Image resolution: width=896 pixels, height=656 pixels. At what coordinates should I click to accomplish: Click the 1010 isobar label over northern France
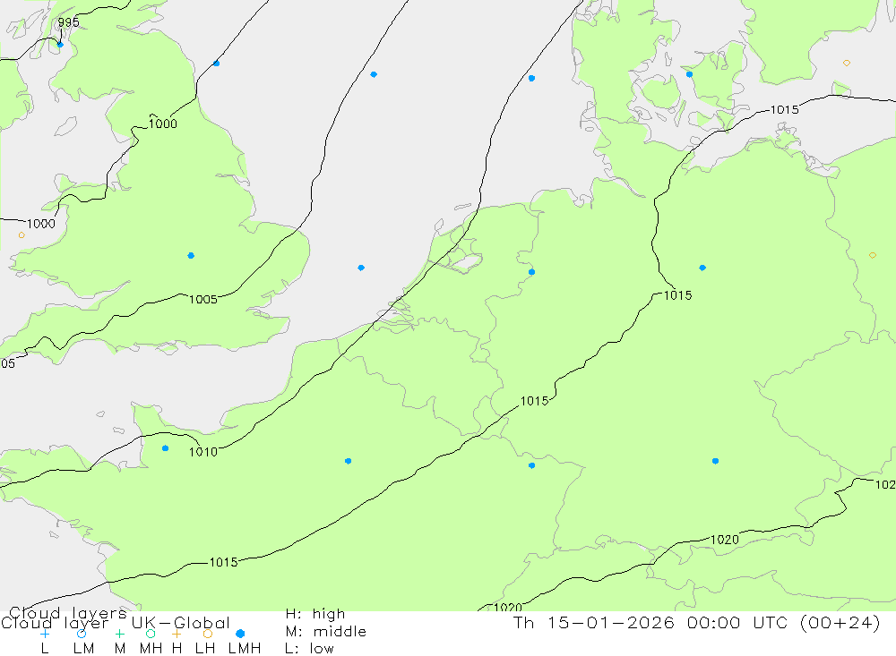(203, 452)
